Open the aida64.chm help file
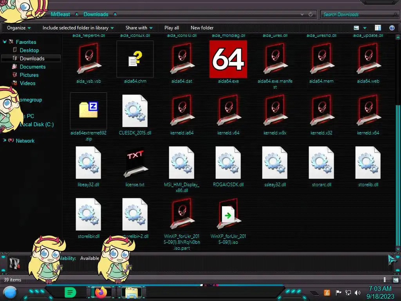The height and width of the screenshot is (301, 401). (135, 59)
